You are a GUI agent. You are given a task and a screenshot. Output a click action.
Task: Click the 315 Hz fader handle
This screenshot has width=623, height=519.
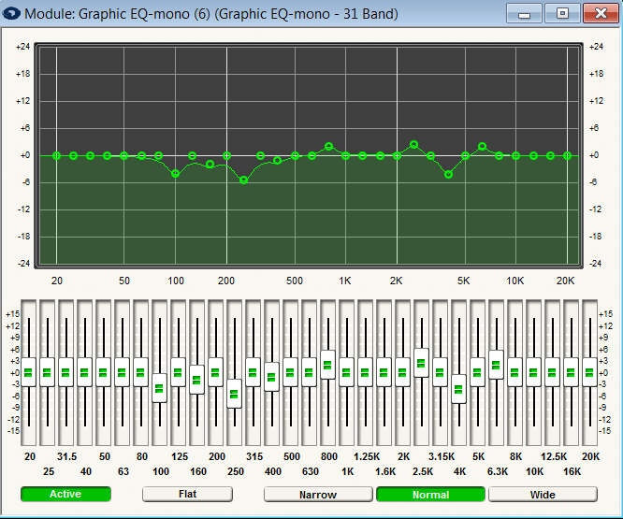[253, 372]
